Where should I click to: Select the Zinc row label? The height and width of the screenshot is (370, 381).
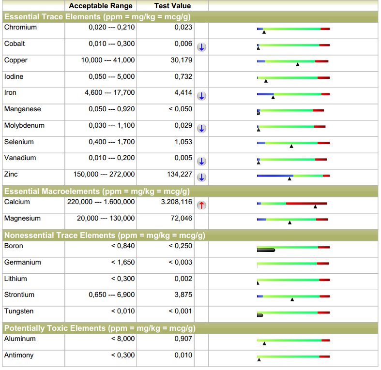pos(11,174)
